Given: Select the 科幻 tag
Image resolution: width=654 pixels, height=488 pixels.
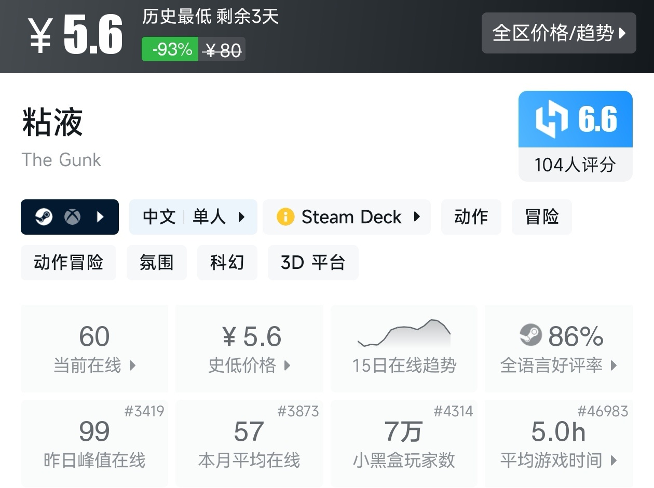Looking at the screenshot, I should [227, 262].
